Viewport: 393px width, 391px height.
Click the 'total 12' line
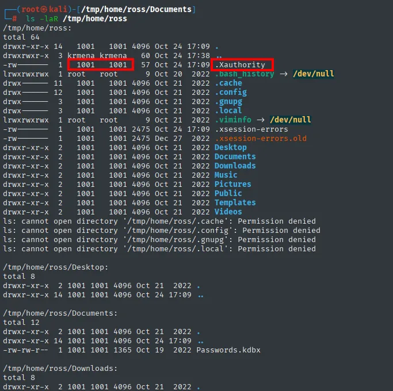[x=21, y=323]
